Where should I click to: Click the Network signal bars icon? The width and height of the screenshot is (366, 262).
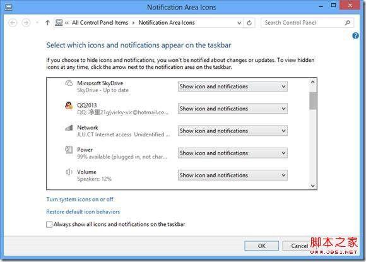click(69, 128)
